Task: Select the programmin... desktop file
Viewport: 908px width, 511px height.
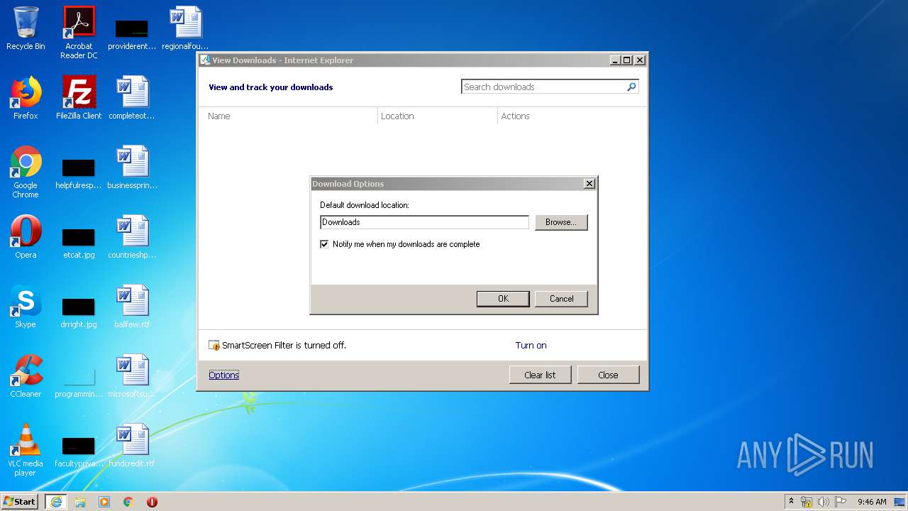Action: tap(79, 383)
